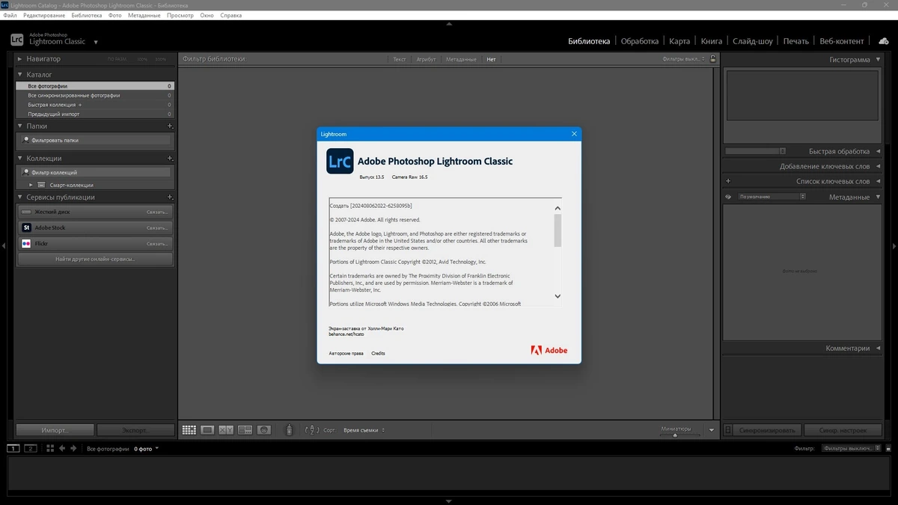Click the Жесткий диск drive icon
This screenshot has height=505, width=898.
(x=26, y=212)
